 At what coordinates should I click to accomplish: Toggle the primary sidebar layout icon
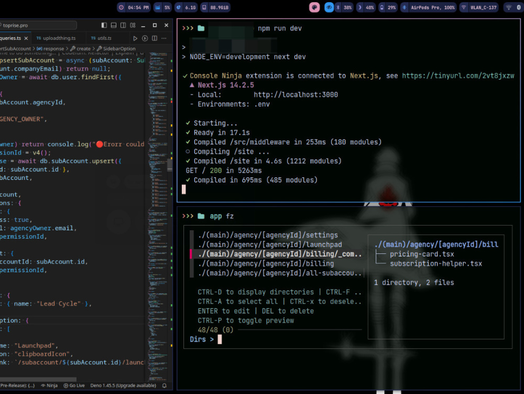(x=104, y=25)
